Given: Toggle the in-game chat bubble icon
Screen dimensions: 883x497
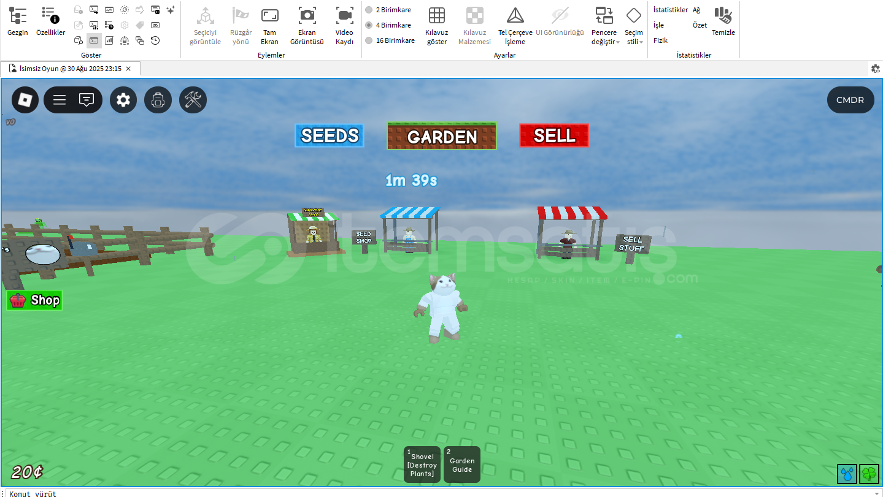Looking at the screenshot, I should point(87,99).
